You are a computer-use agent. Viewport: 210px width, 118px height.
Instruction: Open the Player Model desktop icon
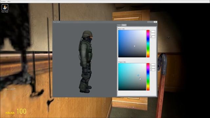[x=5, y=8]
